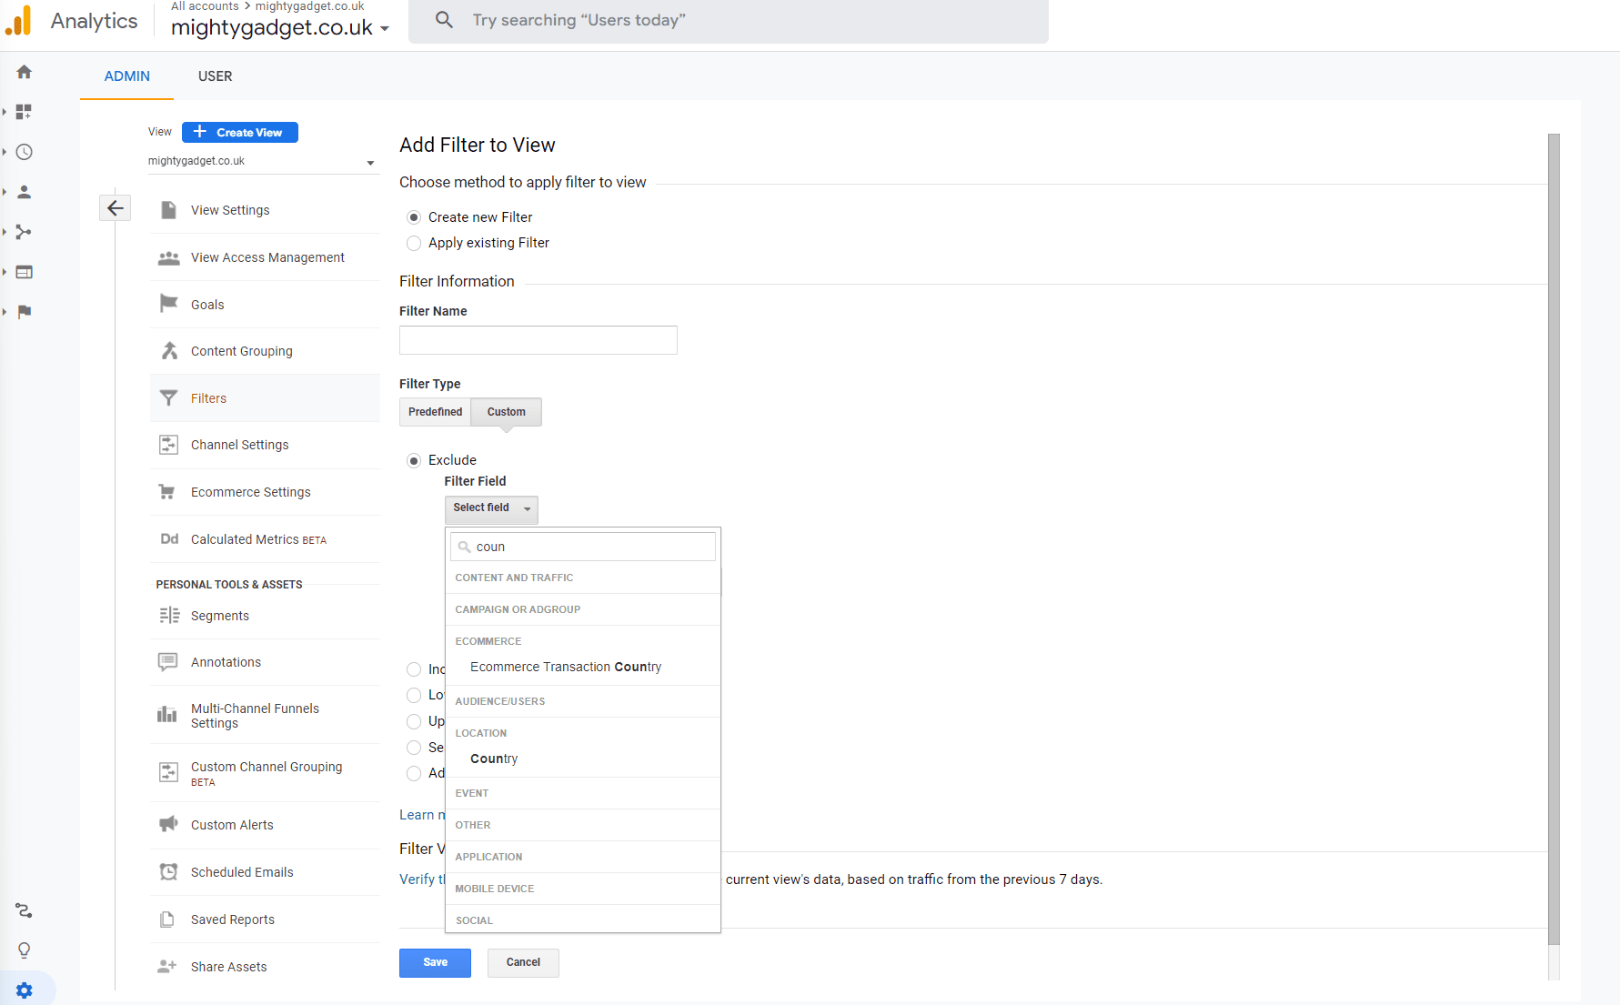Switch to the USER tab
Viewport: 1620px width, 1005px height.
point(215,76)
